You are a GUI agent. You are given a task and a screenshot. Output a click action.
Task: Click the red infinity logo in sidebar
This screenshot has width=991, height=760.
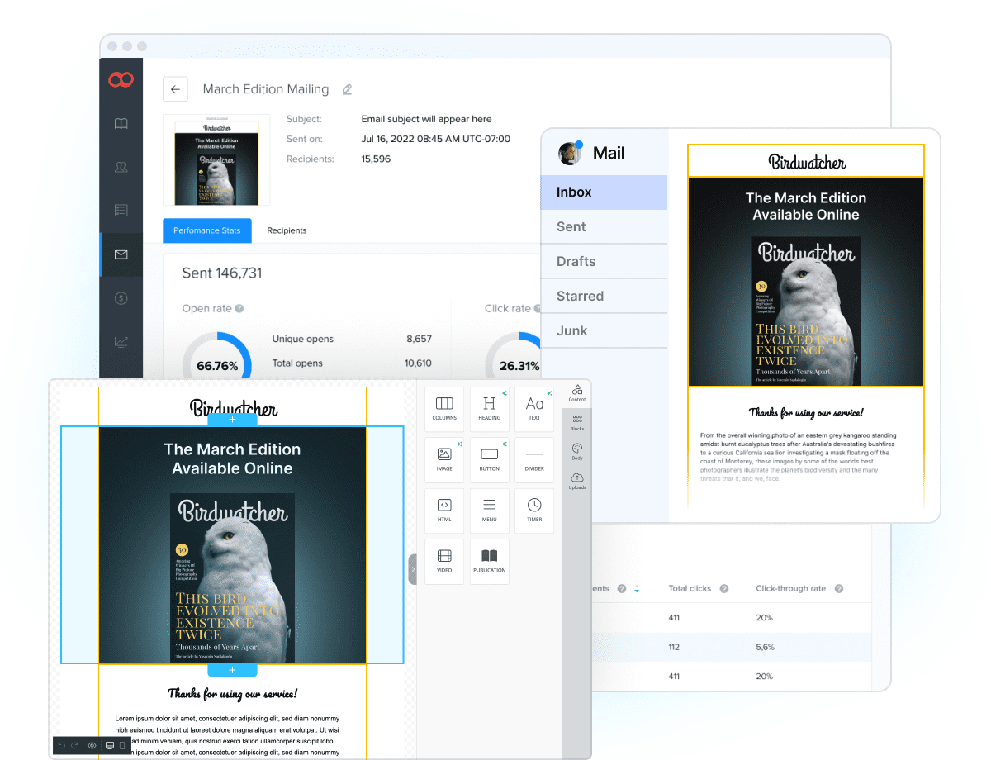(x=121, y=80)
